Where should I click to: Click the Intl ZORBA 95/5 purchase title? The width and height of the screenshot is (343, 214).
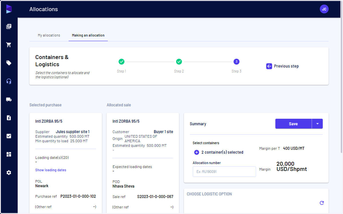(49, 121)
